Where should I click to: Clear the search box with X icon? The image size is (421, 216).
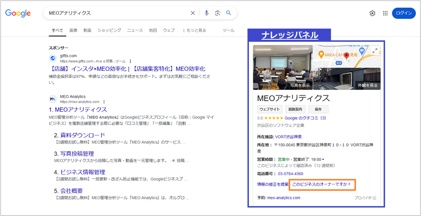pyautogui.click(x=193, y=13)
